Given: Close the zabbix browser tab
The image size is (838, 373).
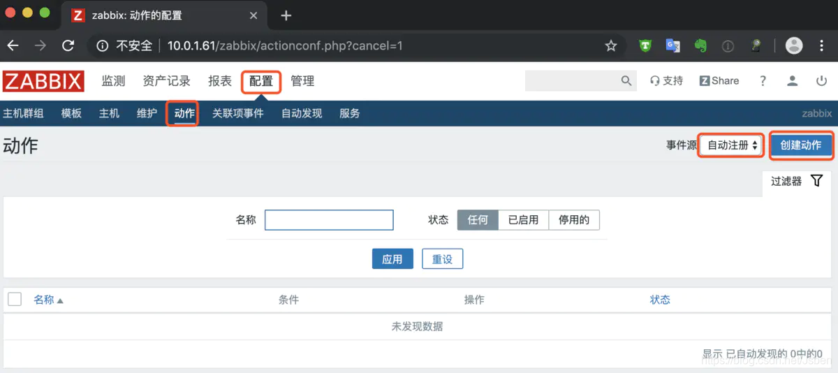Looking at the screenshot, I should click(x=253, y=15).
